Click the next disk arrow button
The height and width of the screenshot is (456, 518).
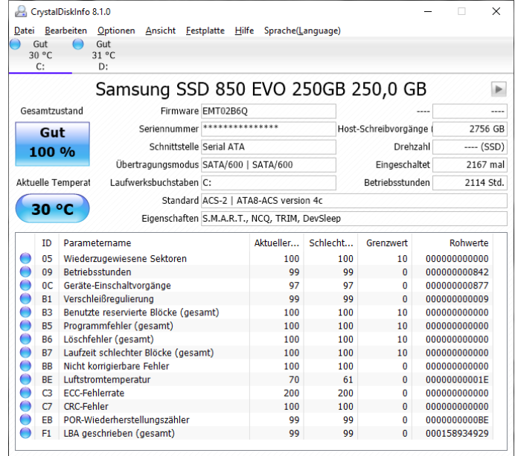pyautogui.click(x=499, y=89)
